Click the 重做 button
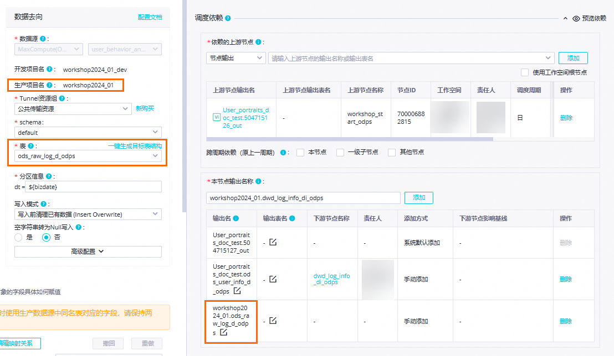The height and width of the screenshot is (356, 614). 147,343
